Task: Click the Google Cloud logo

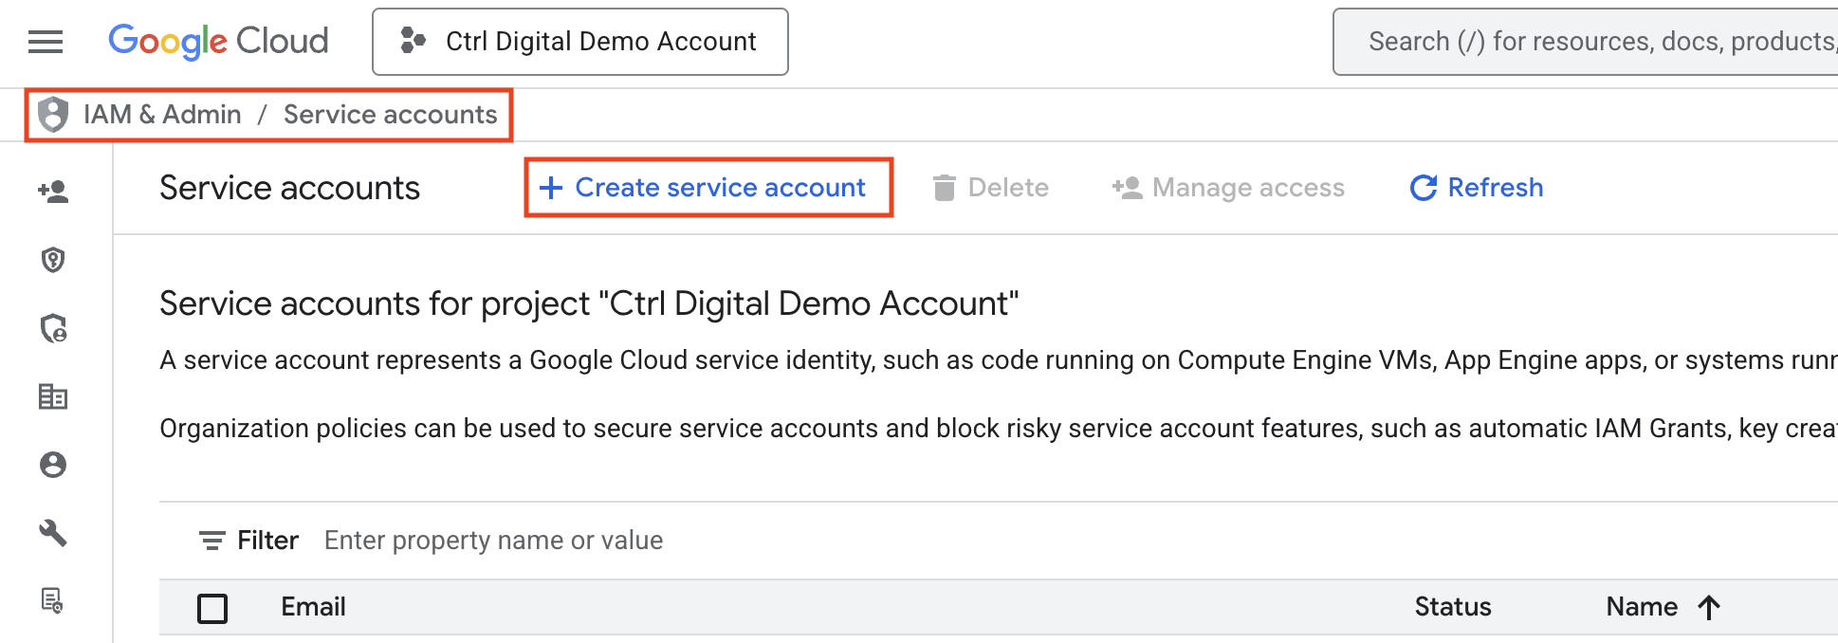Action: (x=218, y=42)
